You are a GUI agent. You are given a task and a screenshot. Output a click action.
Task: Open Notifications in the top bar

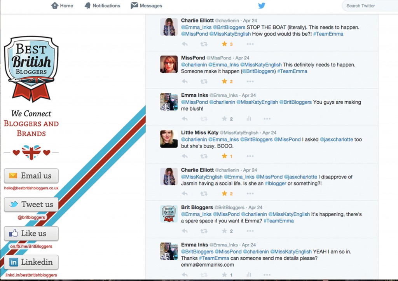click(102, 5)
